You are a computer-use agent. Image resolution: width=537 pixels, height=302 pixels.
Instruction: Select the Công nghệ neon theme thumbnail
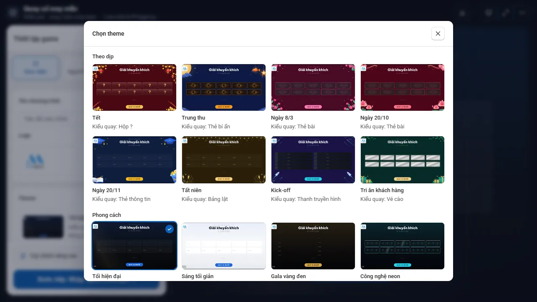(402, 246)
